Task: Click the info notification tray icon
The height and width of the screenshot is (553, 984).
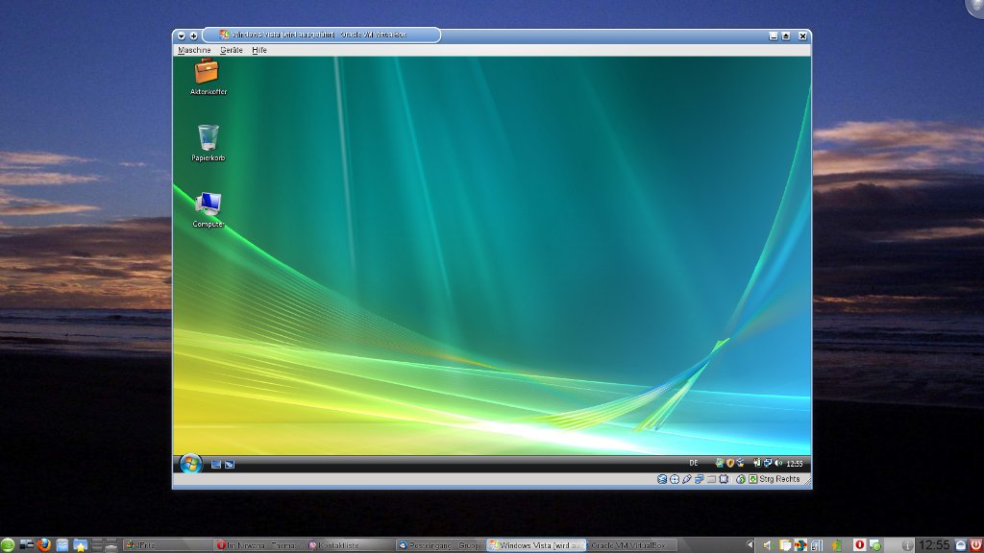Action: pos(907,545)
